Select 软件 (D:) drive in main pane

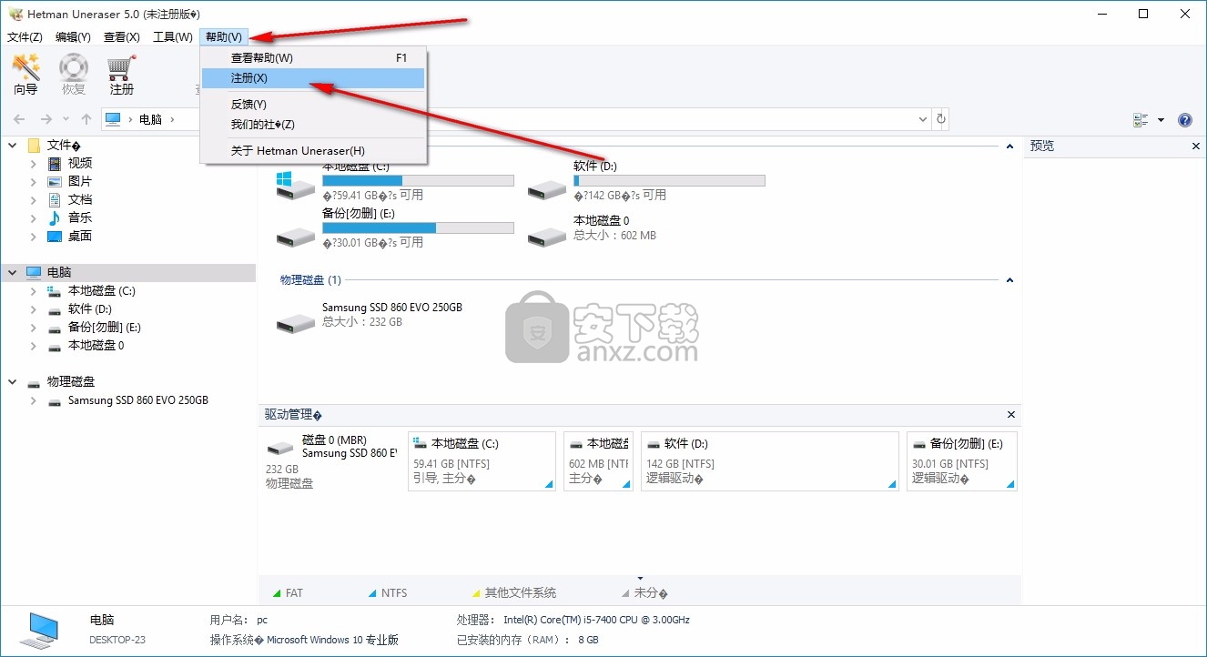pyautogui.click(x=646, y=181)
